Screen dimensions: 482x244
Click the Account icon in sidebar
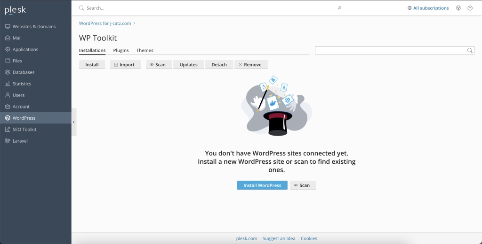(x=8, y=107)
